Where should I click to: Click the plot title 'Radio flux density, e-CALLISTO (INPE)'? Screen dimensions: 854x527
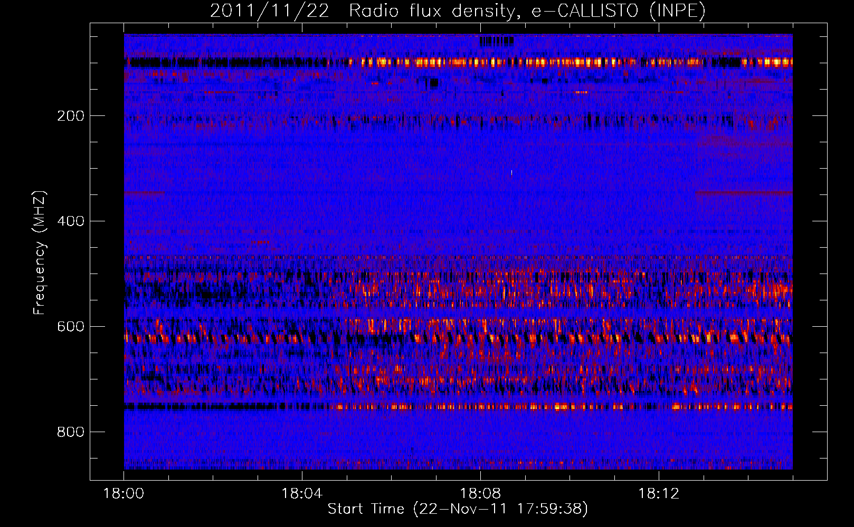click(x=527, y=11)
